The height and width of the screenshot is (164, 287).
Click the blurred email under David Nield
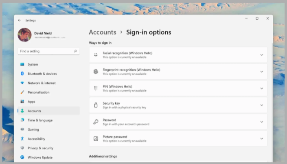(x=50, y=37)
